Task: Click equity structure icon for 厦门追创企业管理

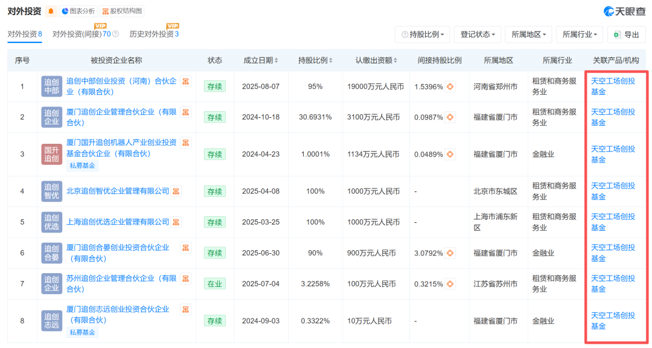Action: click(x=186, y=112)
